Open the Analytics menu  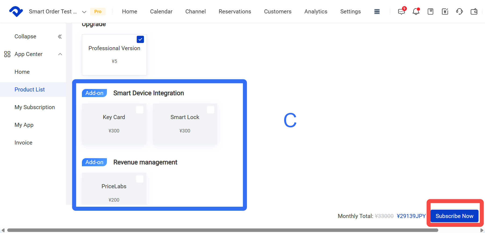316,12
